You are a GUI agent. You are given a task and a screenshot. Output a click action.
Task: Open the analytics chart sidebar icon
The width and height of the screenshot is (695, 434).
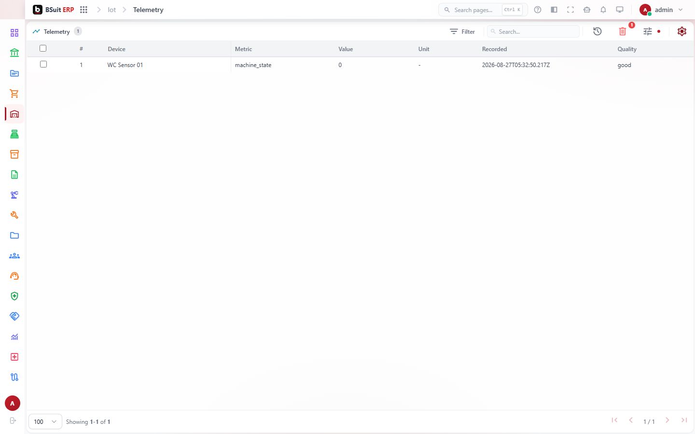14,337
